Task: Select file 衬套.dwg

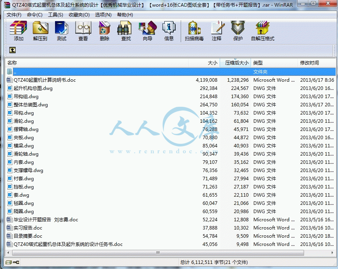Action: pyautogui.click(x=24, y=179)
